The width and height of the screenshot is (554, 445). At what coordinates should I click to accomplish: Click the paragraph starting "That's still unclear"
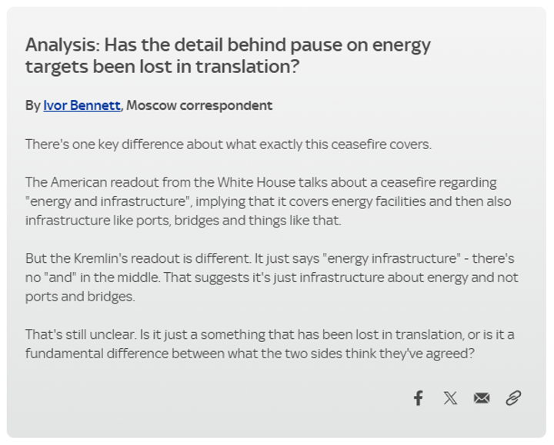[x=269, y=344]
